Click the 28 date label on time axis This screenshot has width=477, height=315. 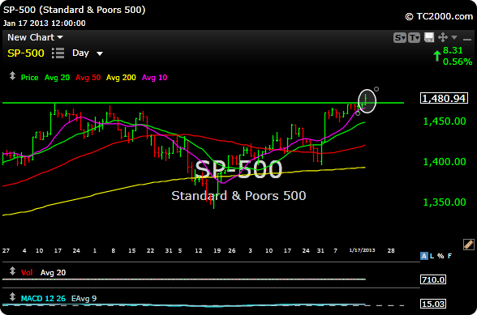point(391,250)
